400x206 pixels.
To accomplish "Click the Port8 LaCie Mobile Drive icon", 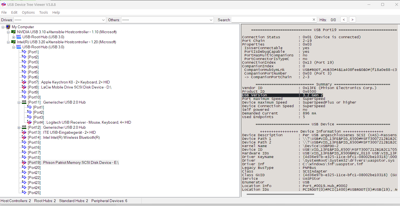I will pyautogui.click(x=24, y=87).
